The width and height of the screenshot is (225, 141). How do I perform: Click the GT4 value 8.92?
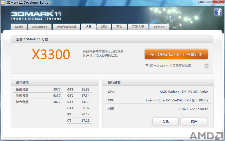pyautogui.click(x=86, y=108)
